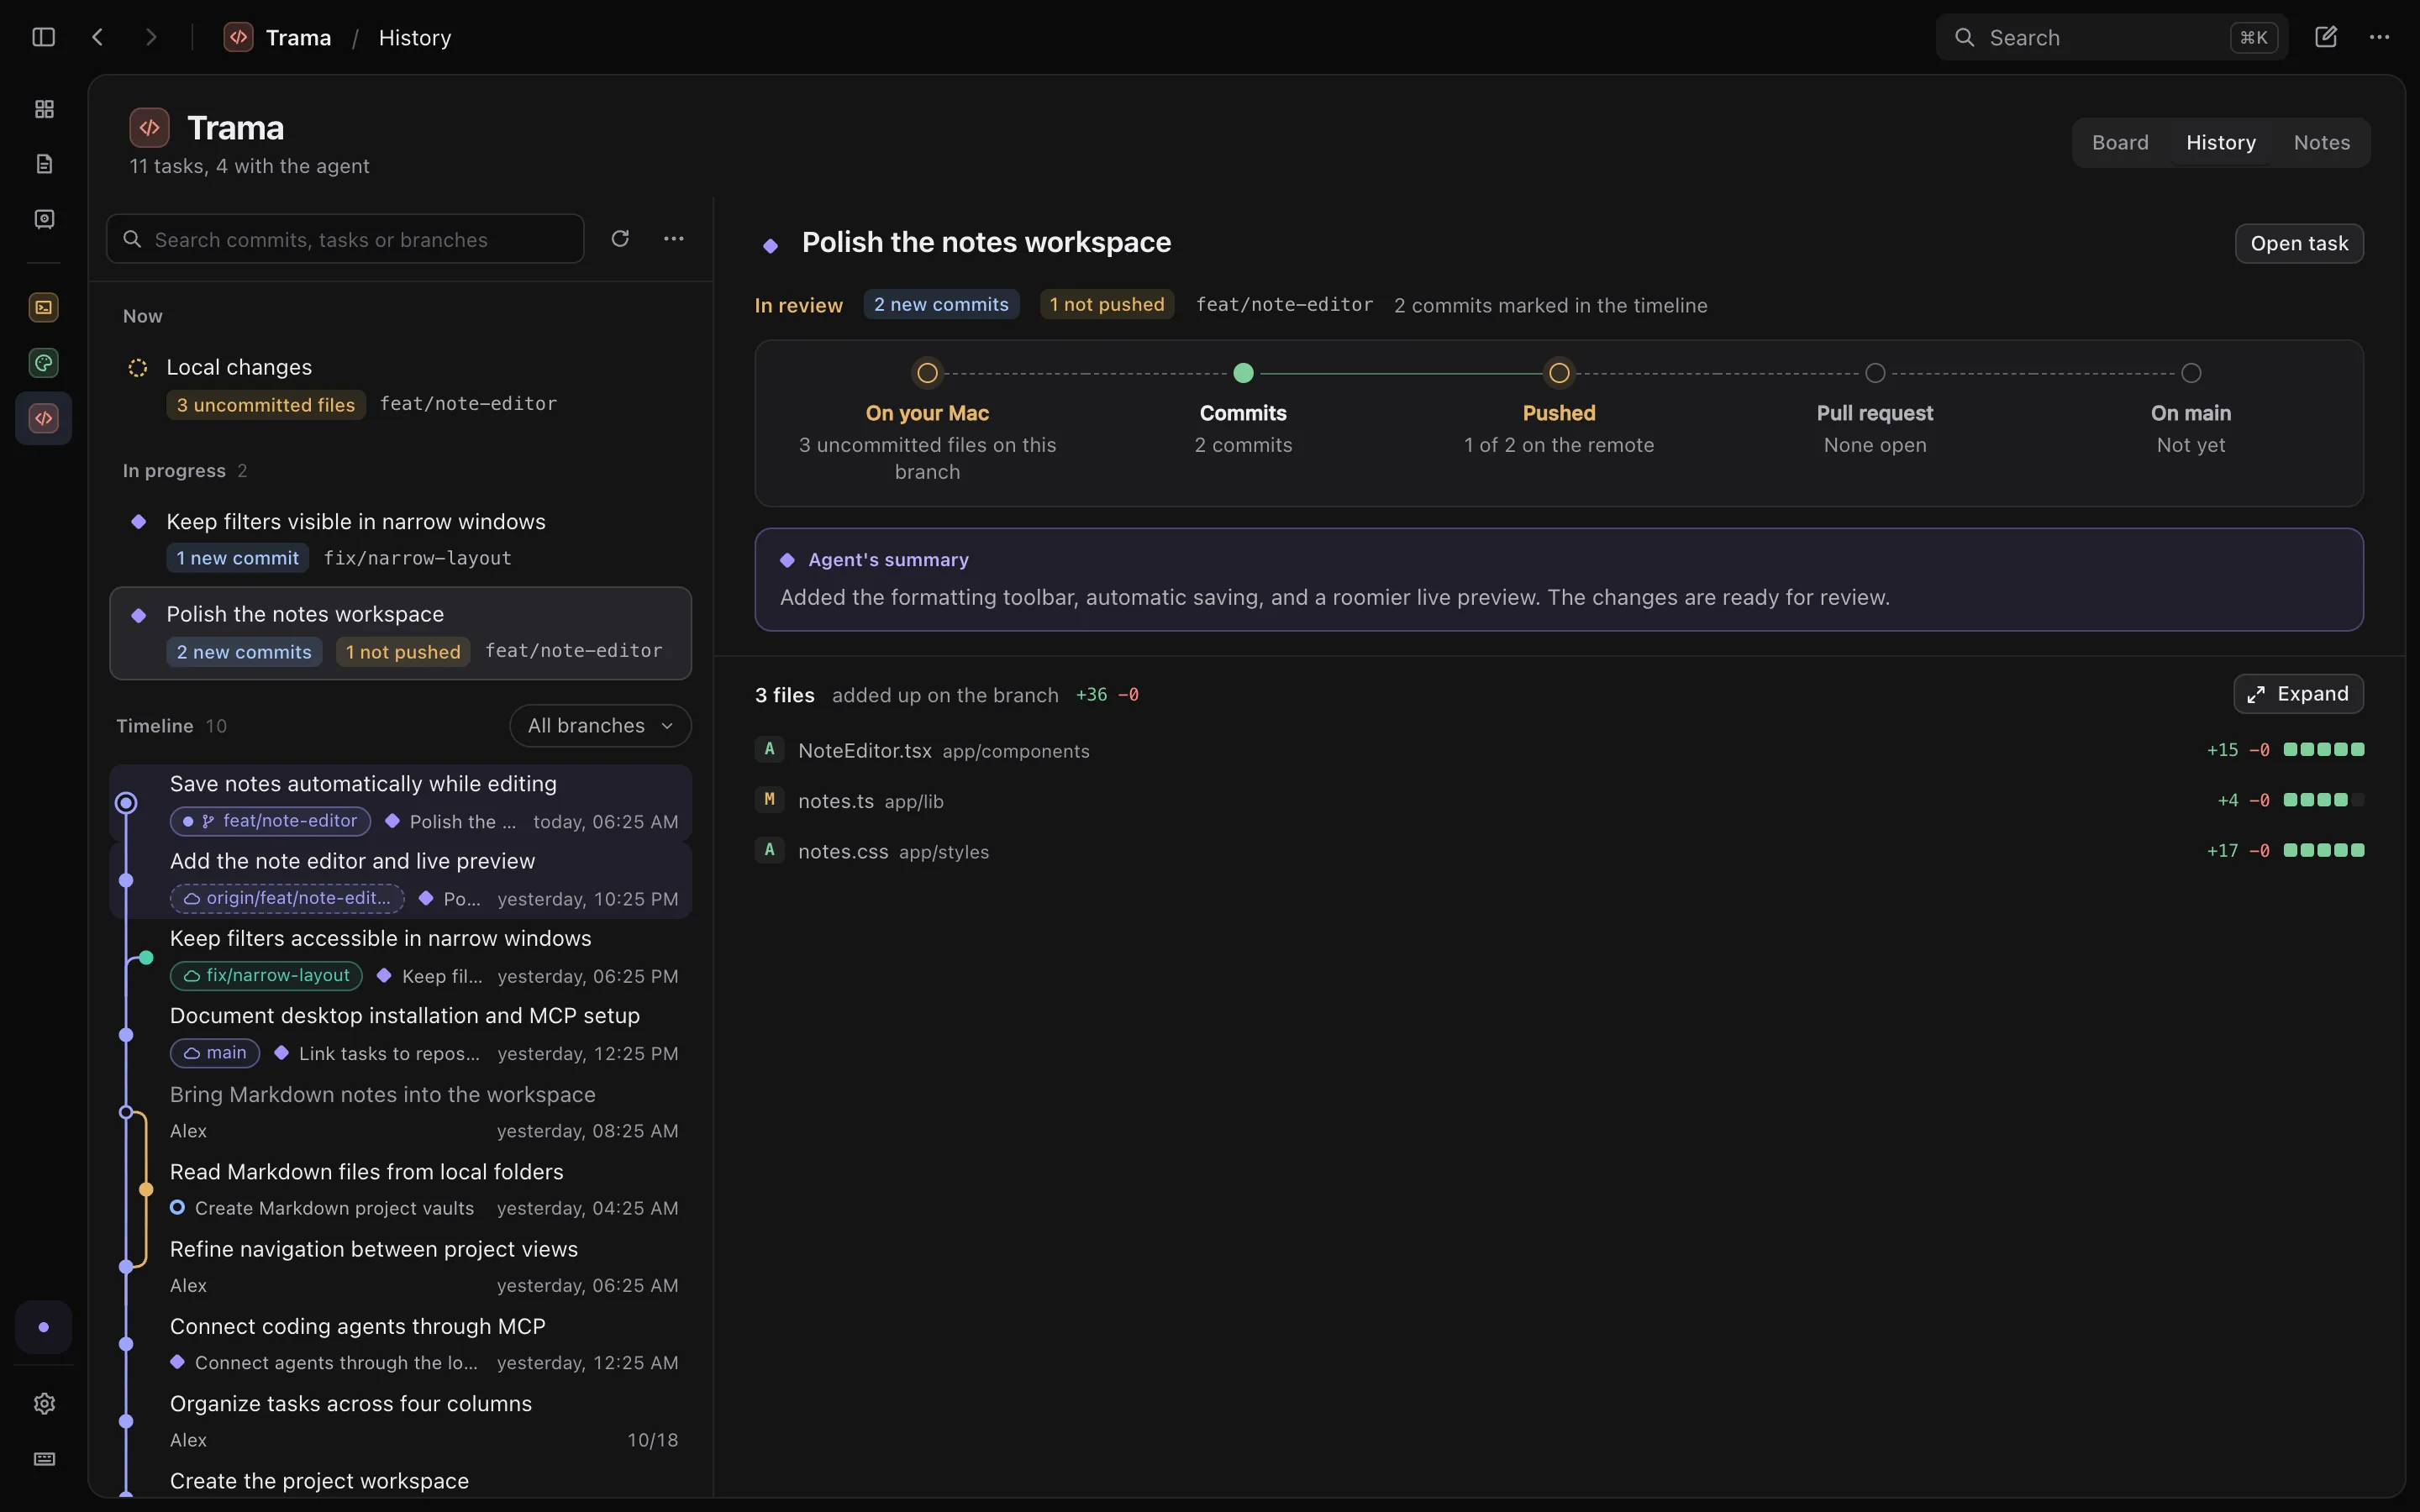Click the Trama project logo beside the title
Image resolution: width=2420 pixels, height=1512 pixels.
click(x=149, y=128)
